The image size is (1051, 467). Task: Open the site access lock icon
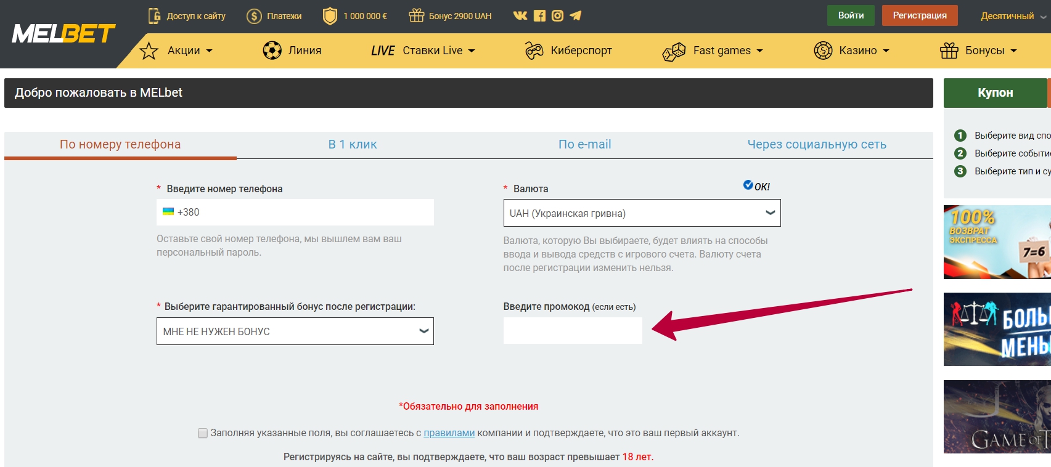coord(154,15)
